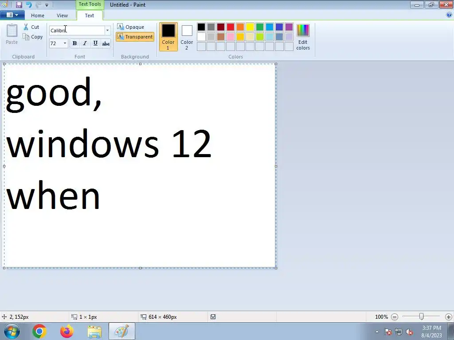The image size is (454, 340).
Task: Launch Google Chrome from taskbar
Action: tap(39, 331)
